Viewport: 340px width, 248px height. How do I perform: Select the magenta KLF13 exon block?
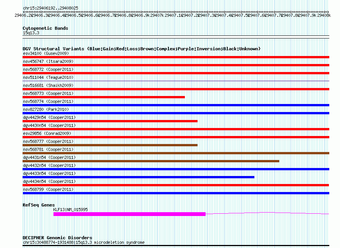pyautogui.click(x=130, y=214)
